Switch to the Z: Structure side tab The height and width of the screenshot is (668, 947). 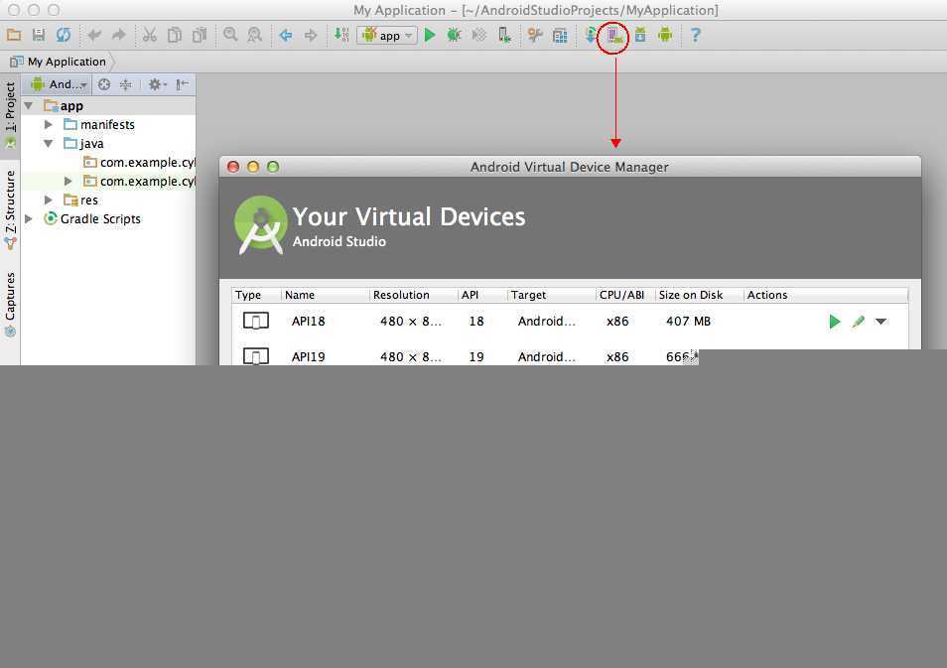click(10, 209)
